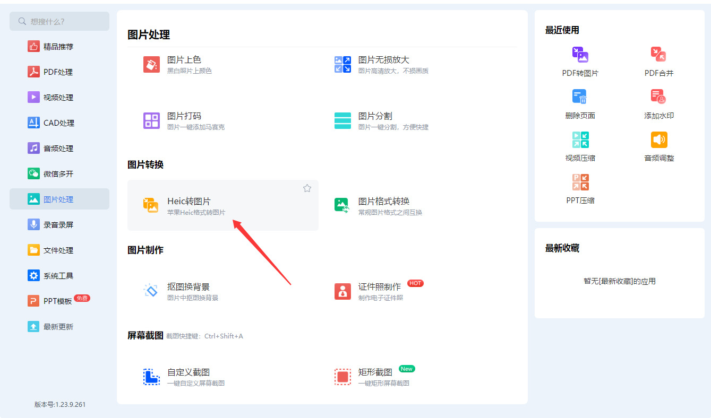This screenshot has height=418, width=711.
Task: Go to 精品推荐 in the sidebar
Action: (59, 47)
